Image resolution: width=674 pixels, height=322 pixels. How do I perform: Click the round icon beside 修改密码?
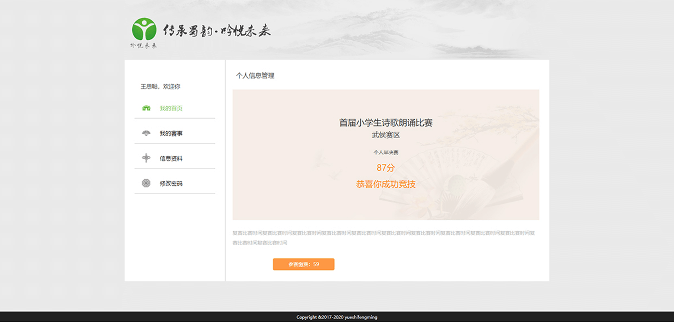coord(146,183)
